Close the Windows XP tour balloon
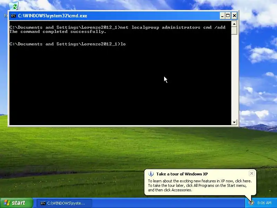The image size is (277, 208). pyautogui.click(x=252, y=173)
